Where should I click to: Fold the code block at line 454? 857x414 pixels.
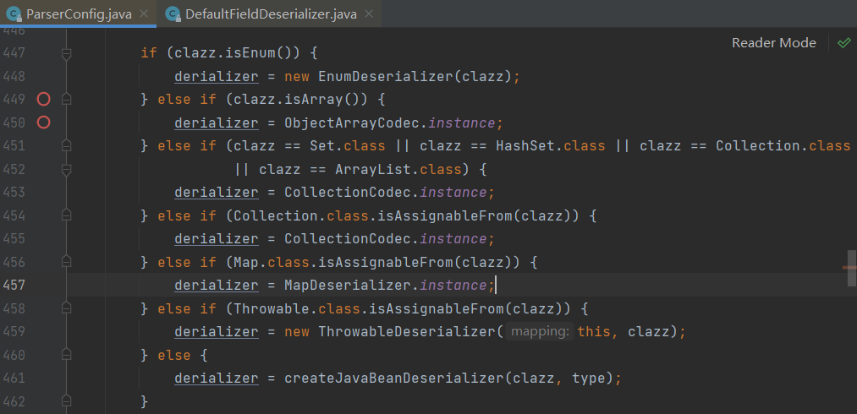point(67,215)
